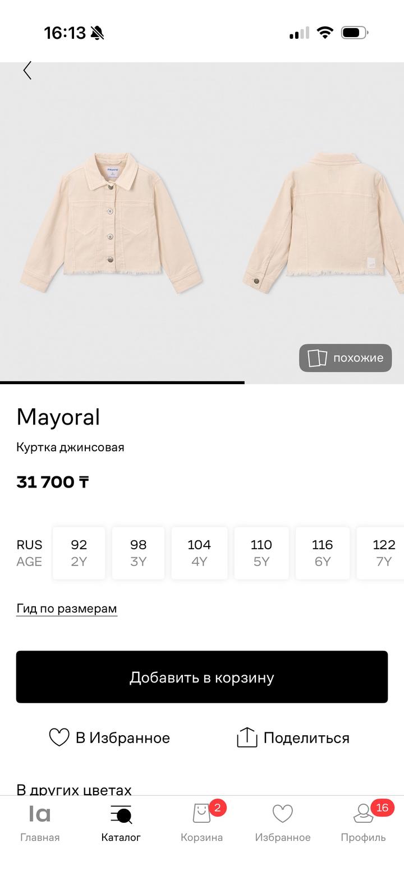
Task: Choose size 110 (5Y)
Action: click(x=261, y=553)
